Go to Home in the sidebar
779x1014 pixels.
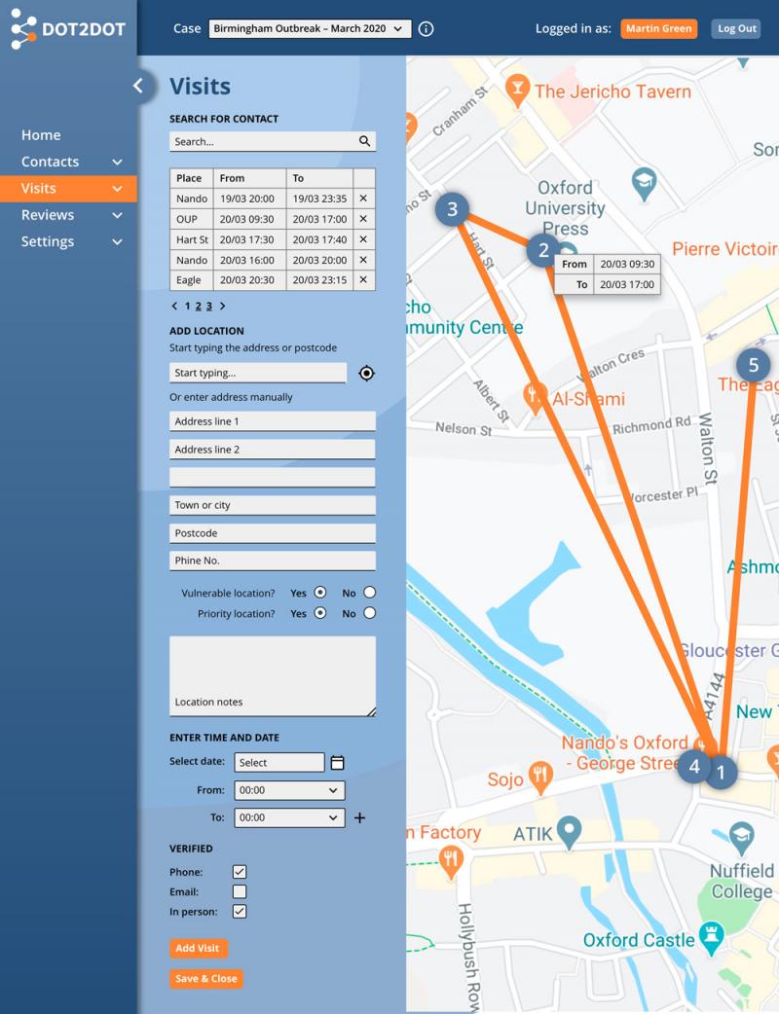[41, 135]
